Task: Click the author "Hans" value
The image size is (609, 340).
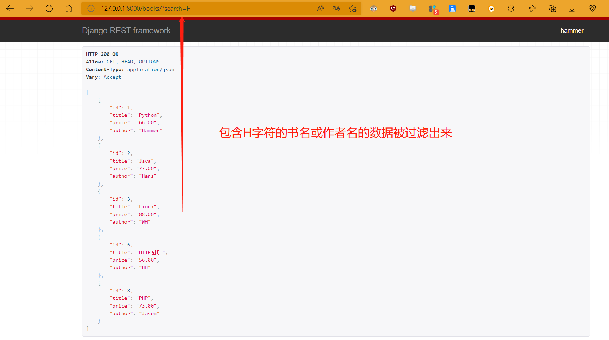Action: click(148, 176)
